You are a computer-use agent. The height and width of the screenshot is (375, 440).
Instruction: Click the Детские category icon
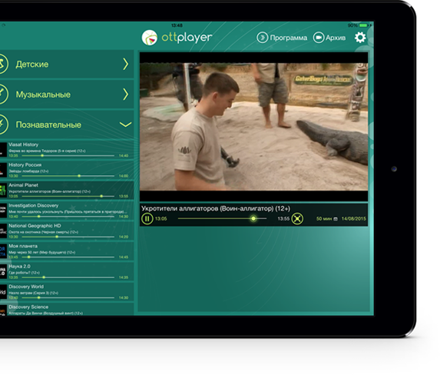[2, 64]
